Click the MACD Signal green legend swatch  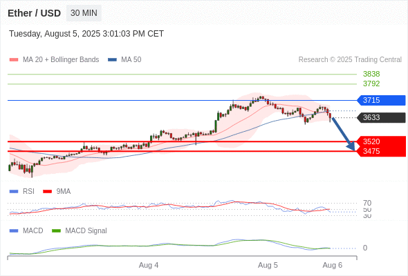coord(56,231)
